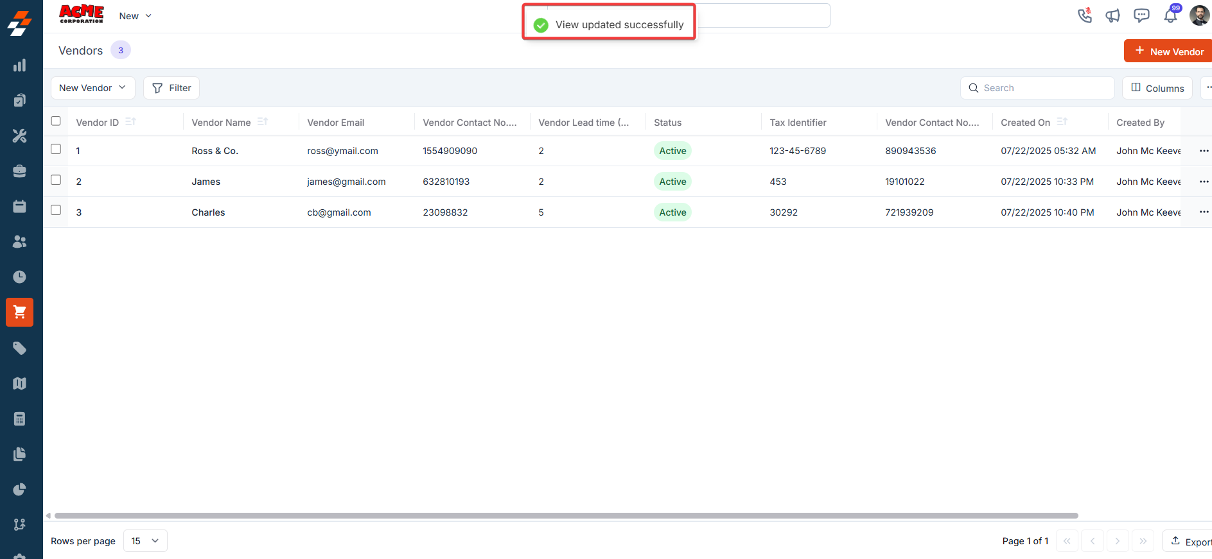Click the Tax Identifier column header
This screenshot has height=559, width=1212.
coord(798,123)
